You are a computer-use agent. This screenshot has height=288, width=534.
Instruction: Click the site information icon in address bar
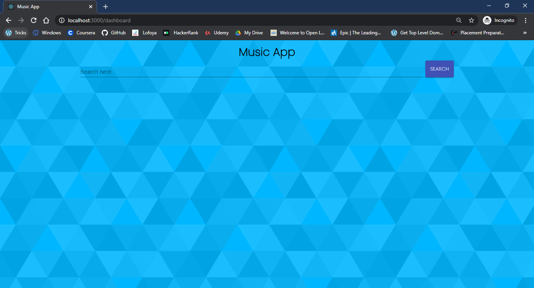pyautogui.click(x=62, y=20)
